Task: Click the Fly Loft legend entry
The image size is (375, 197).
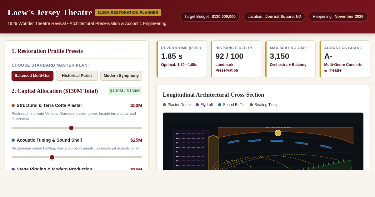Action: point(204,105)
